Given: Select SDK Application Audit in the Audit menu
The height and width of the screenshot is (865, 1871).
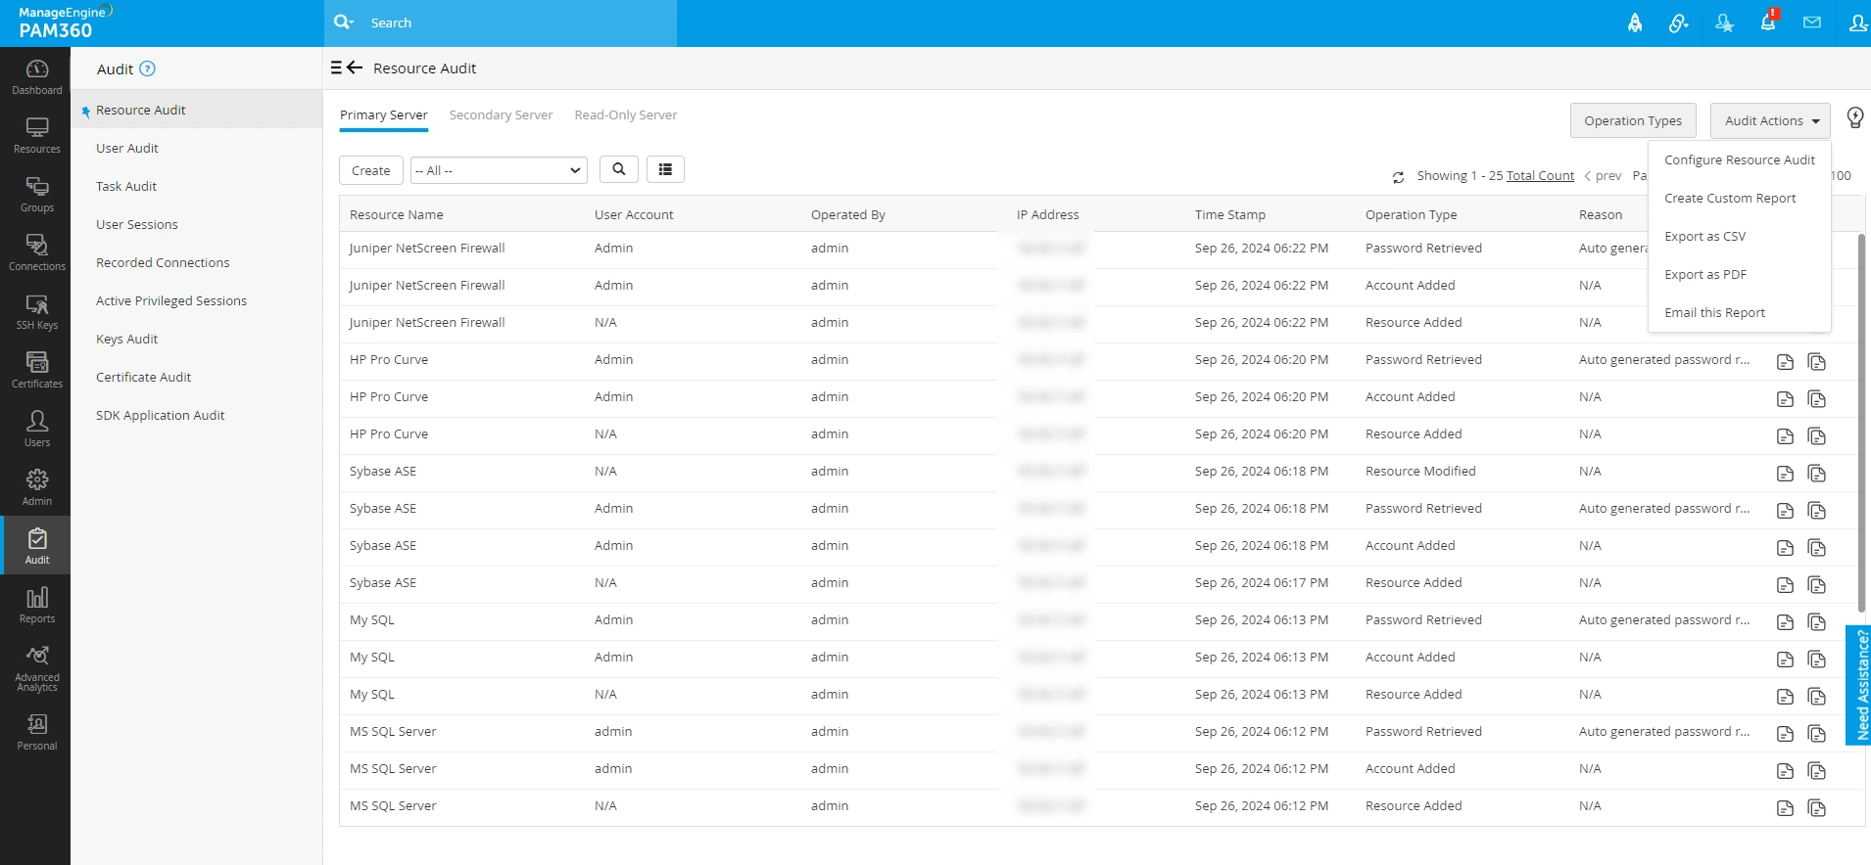Looking at the screenshot, I should click(x=196, y=415).
